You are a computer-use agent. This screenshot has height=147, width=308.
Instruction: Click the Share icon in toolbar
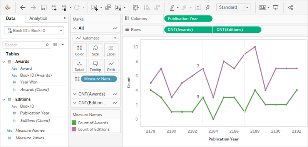click(x=291, y=7)
